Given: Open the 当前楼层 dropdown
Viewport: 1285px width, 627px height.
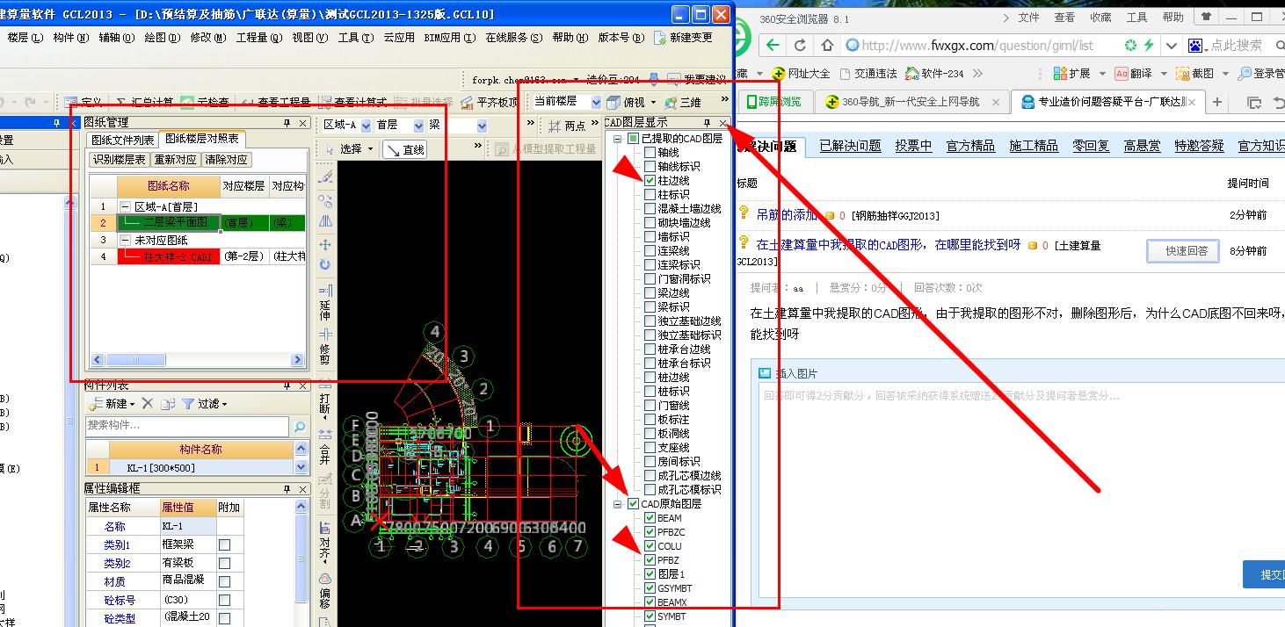Looking at the screenshot, I should pos(596,102).
